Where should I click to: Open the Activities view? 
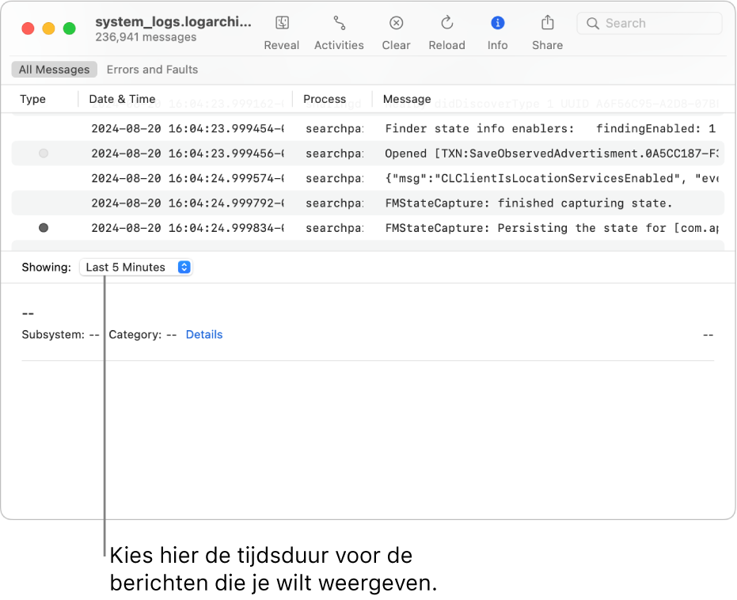pyautogui.click(x=339, y=33)
